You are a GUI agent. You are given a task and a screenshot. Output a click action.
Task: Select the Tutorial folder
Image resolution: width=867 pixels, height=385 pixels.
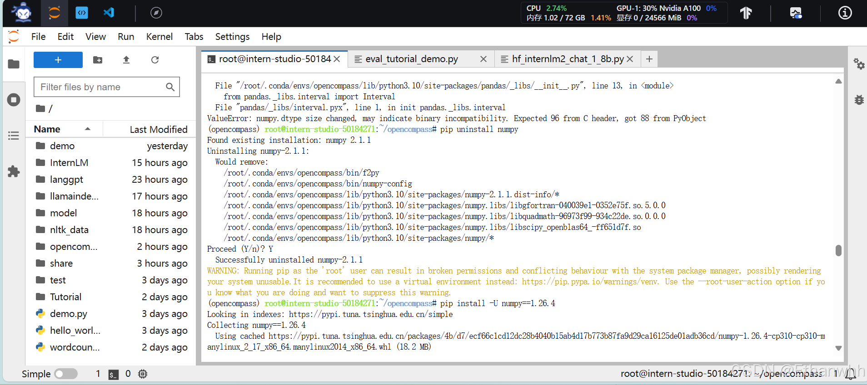(x=110, y=297)
